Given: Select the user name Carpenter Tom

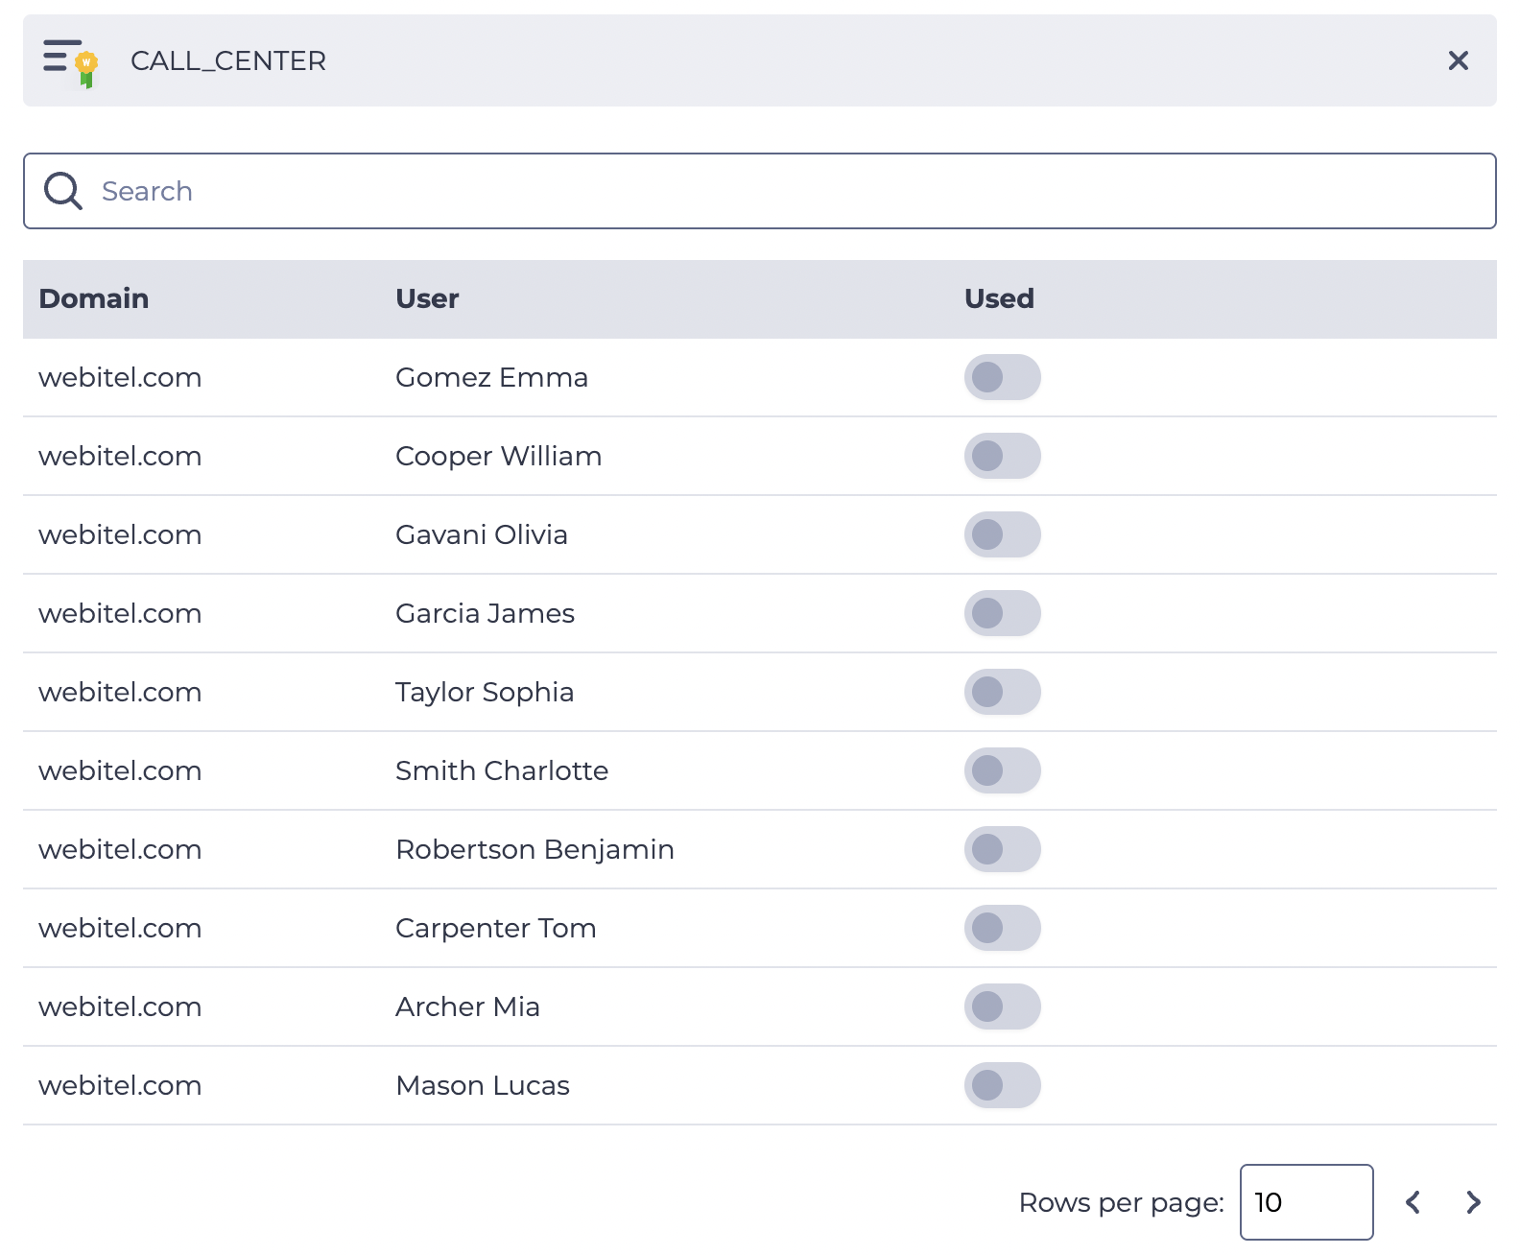Looking at the screenshot, I should click(495, 928).
